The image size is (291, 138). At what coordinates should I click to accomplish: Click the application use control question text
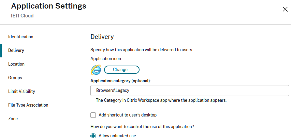coord(142,126)
